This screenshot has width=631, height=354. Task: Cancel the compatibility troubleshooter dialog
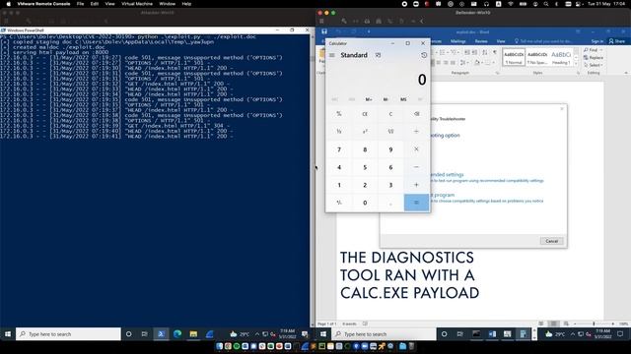(x=551, y=241)
